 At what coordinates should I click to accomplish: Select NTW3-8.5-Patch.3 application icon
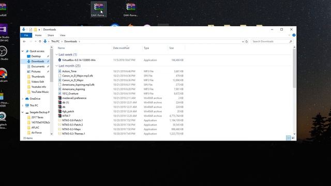pos(60,125)
